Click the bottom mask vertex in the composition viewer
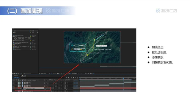This screenshot has height=106, width=190. tap(80, 63)
